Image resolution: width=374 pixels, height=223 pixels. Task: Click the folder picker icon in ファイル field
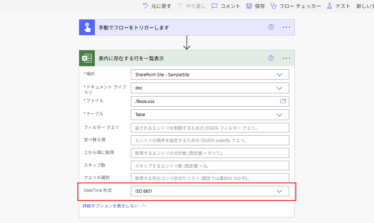tap(283, 101)
